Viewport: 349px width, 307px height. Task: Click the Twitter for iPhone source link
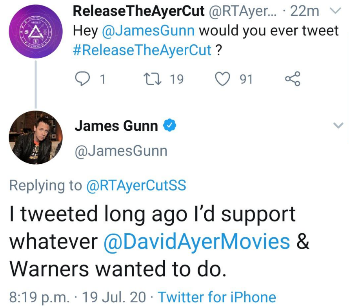pos(217,297)
